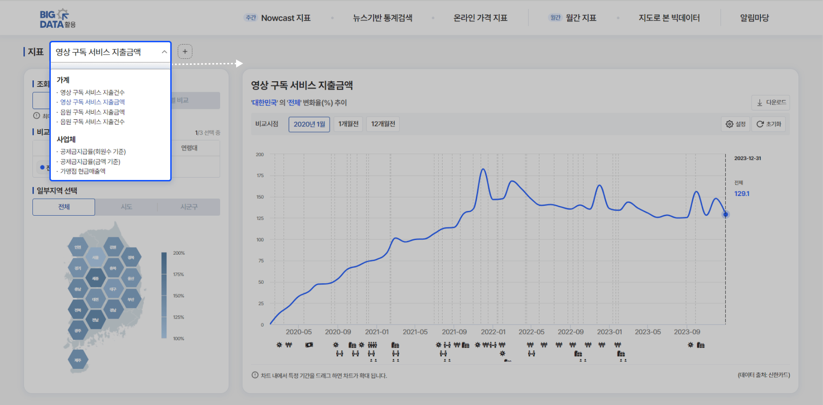Select the 강원 hexagon on the map
This screenshot has width=823, height=405.
tap(113, 247)
